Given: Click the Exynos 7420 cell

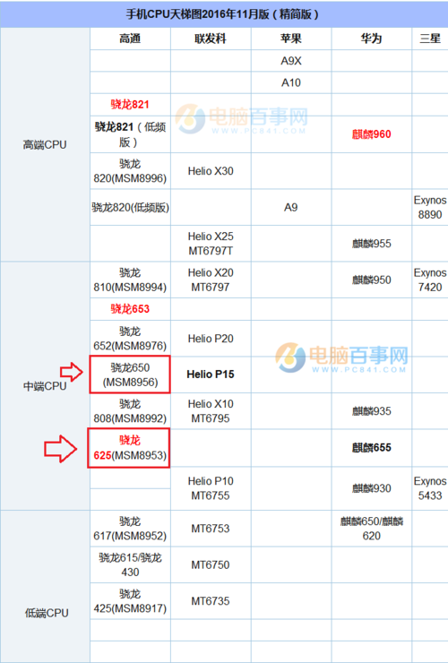Looking at the screenshot, I should (x=430, y=280).
